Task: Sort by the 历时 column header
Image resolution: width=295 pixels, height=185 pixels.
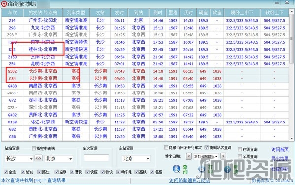Action: (188, 13)
